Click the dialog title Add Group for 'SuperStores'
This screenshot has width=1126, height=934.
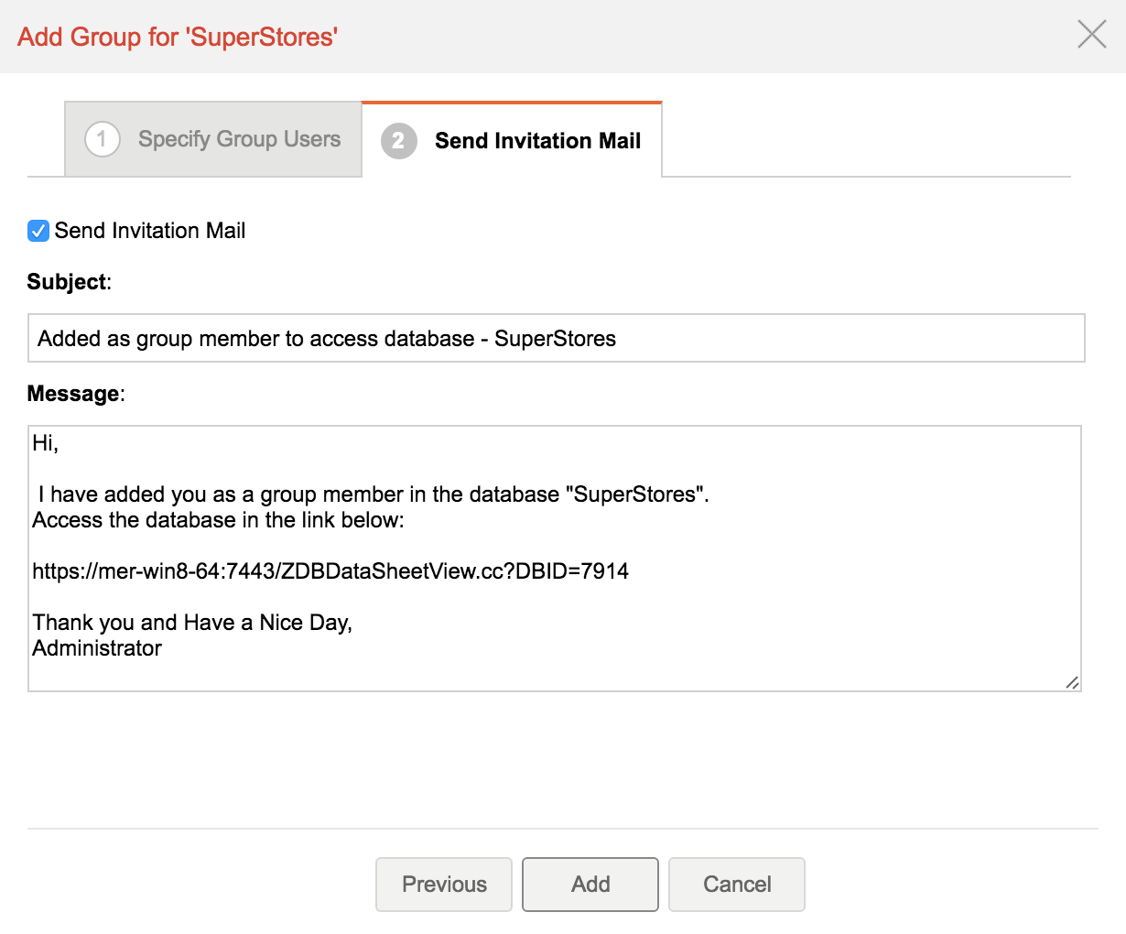(178, 37)
